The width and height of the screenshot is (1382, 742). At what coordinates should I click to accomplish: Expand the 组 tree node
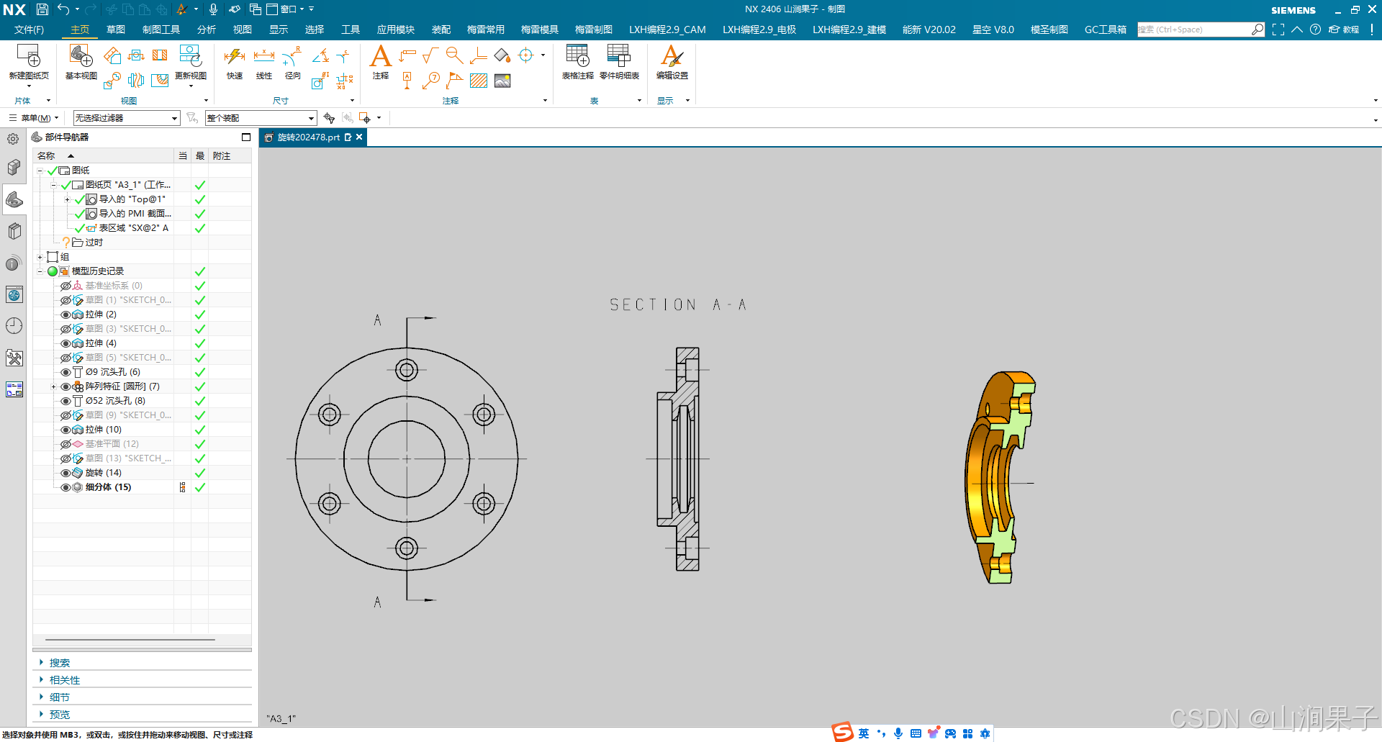[40, 257]
